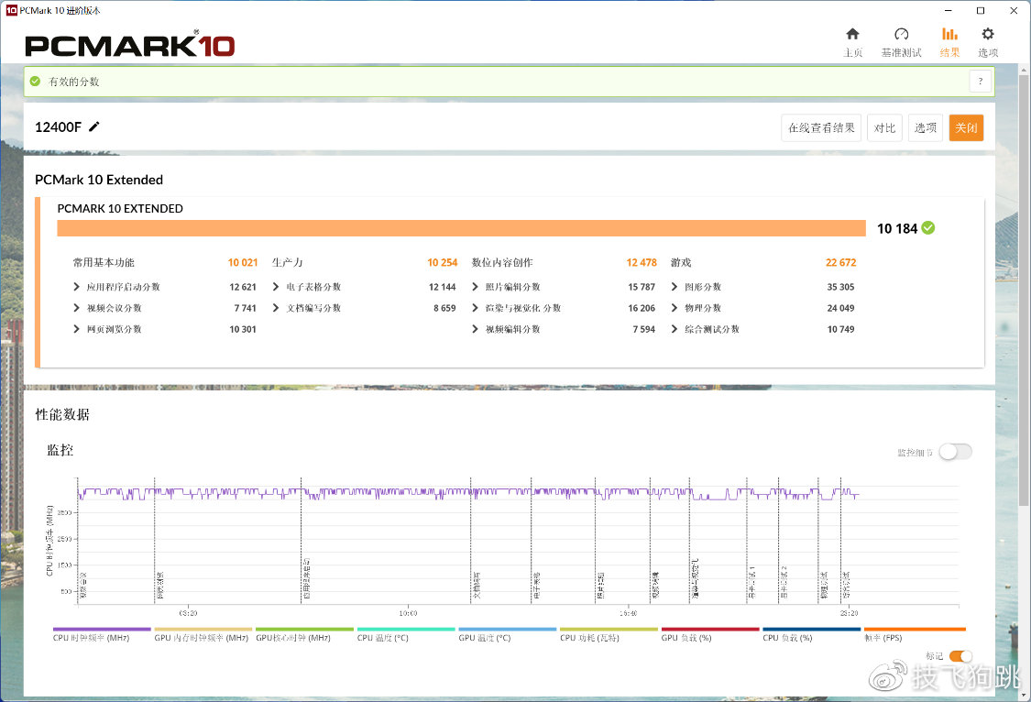Expand 应用程序启动分数 row

[x=76, y=287]
